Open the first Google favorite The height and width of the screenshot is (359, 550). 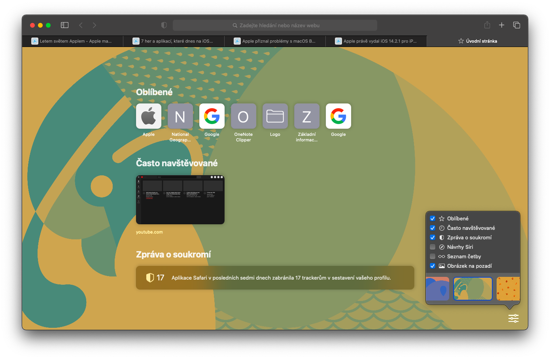pyautogui.click(x=212, y=116)
